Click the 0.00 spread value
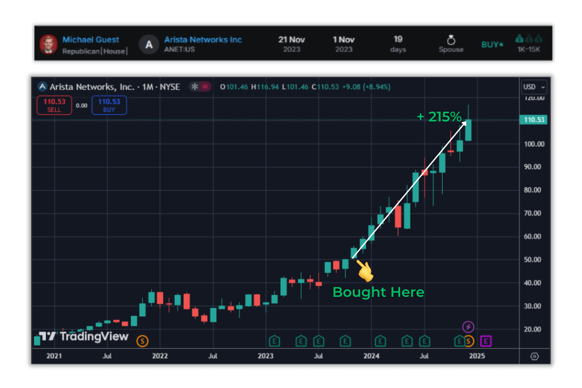582x388 pixels. 81,106
